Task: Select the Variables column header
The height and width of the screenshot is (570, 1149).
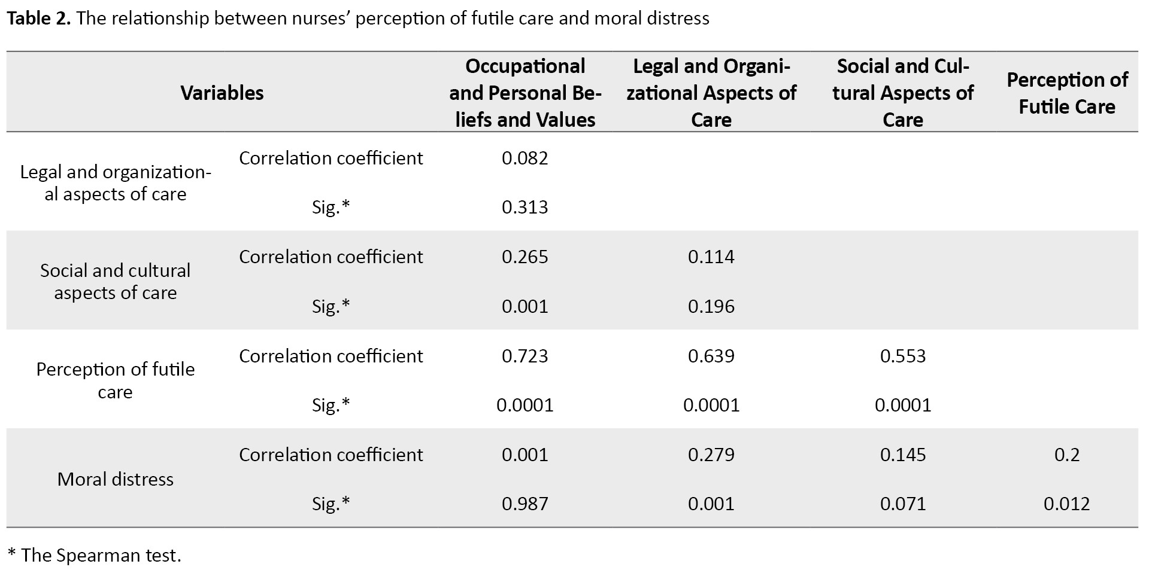Action: [222, 93]
